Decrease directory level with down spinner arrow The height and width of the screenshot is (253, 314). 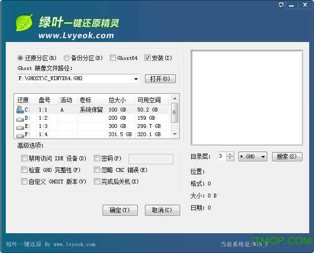point(230,159)
